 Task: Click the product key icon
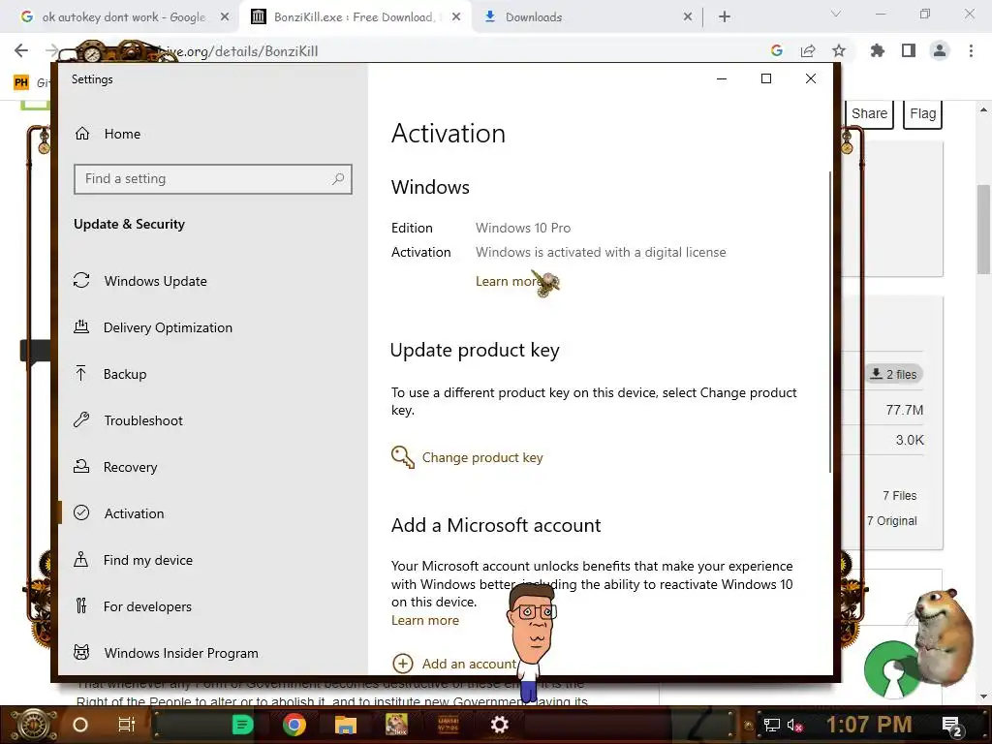402,457
